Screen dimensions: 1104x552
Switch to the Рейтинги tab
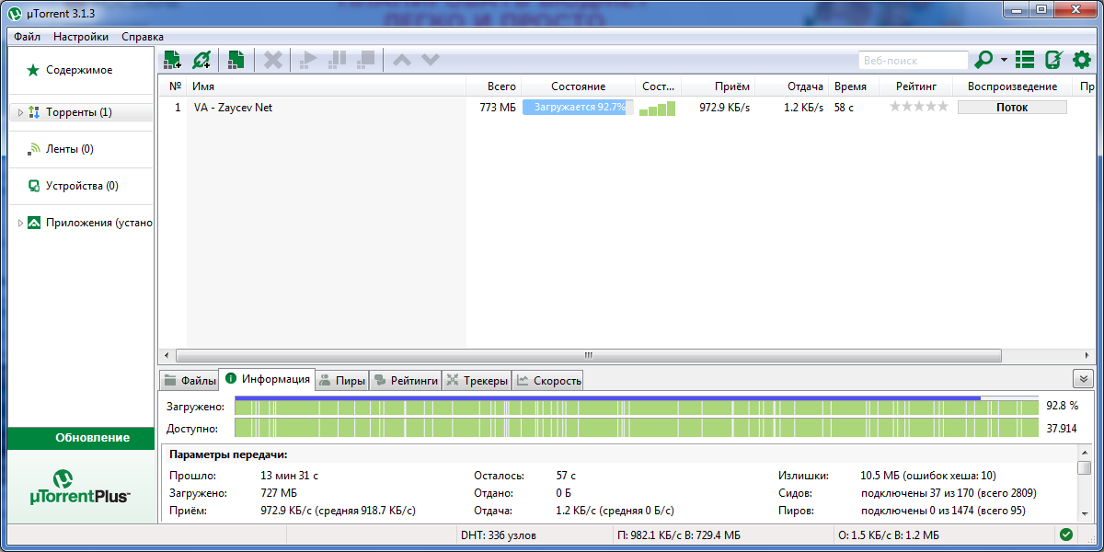coord(406,381)
